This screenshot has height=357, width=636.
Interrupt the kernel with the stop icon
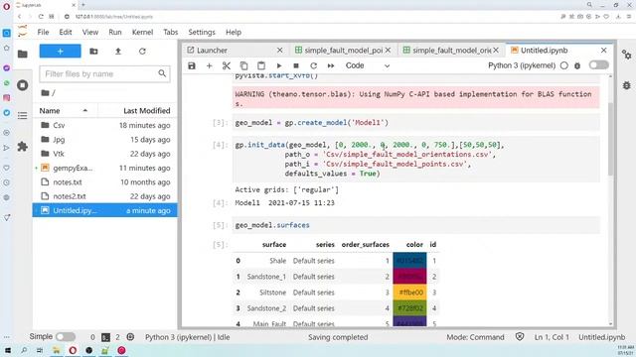tap(296, 65)
